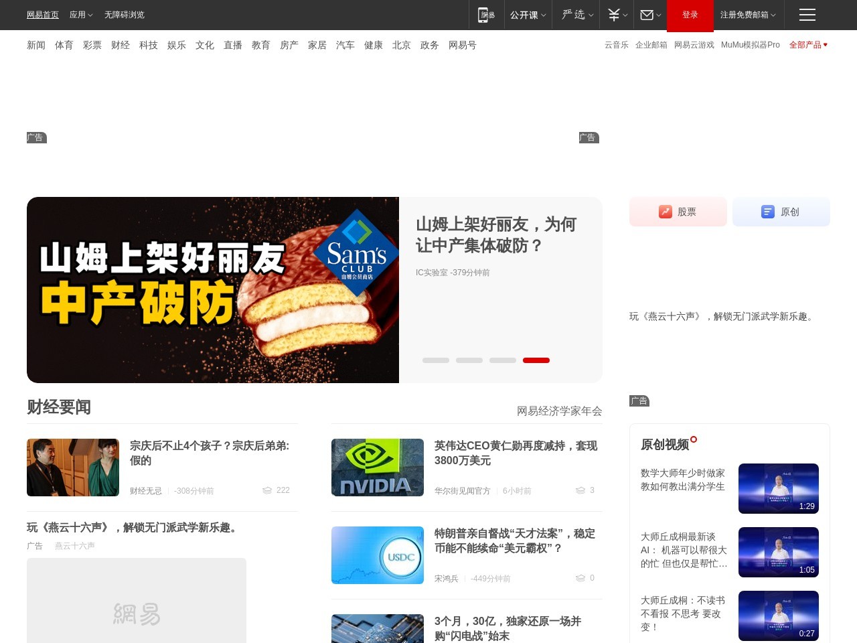
Task: Select the second carousel indicator dot
Action: pos(469,360)
